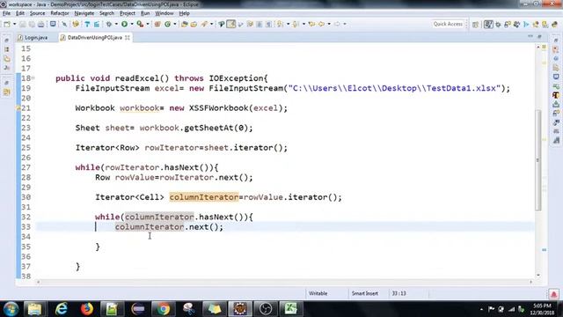Click line number 25 in gutter
This screenshot has height=317, width=563.
(26, 147)
